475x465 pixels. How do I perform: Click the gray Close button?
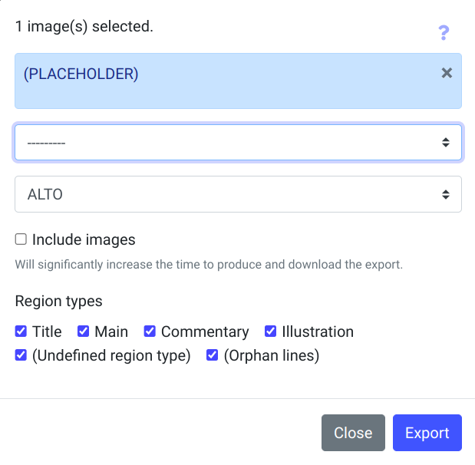pos(353,433)
